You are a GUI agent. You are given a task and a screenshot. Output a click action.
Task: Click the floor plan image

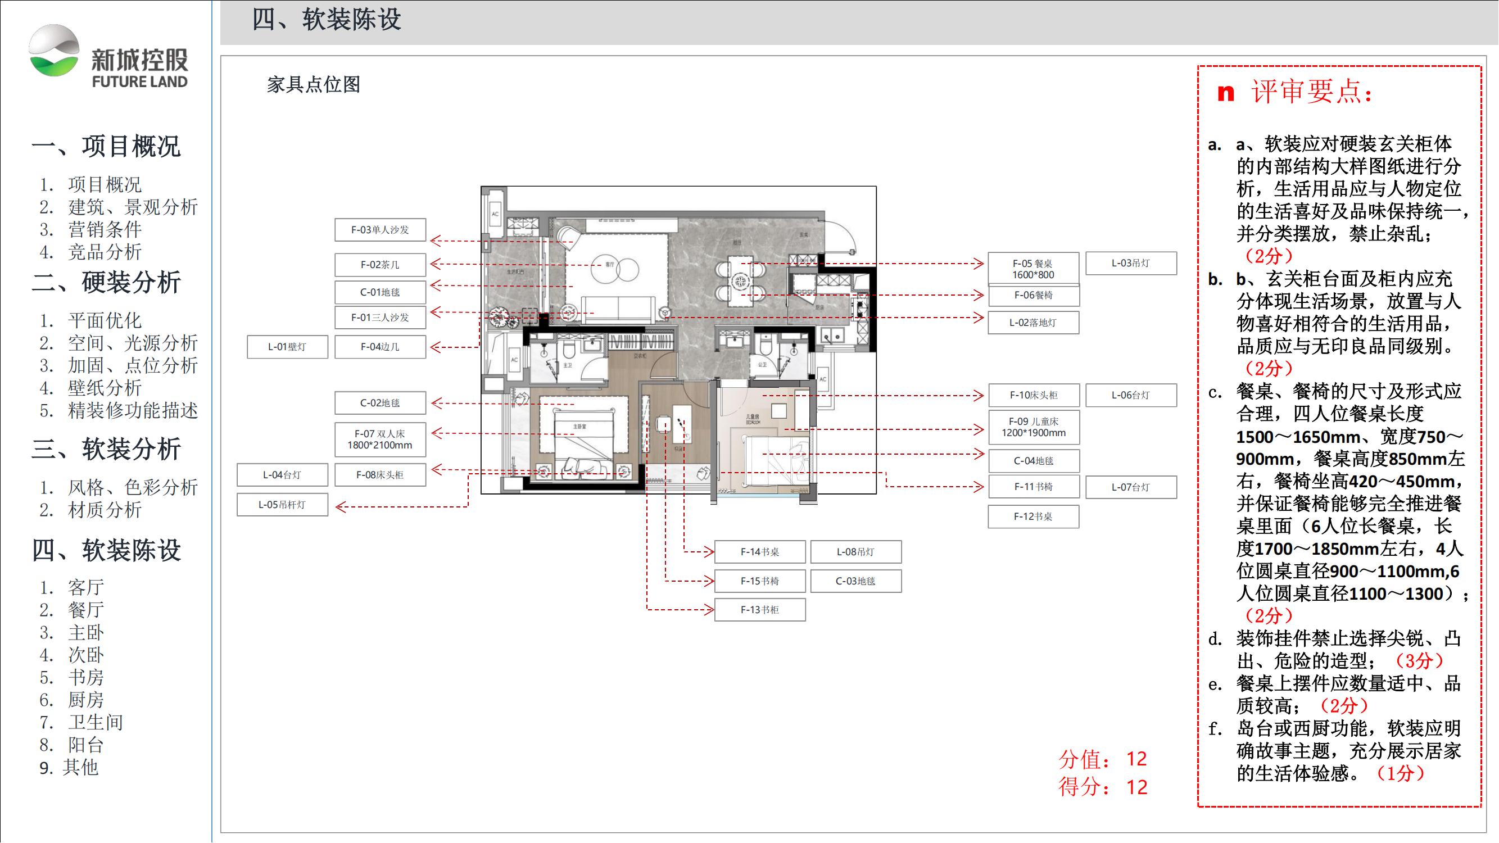(678, 343)
